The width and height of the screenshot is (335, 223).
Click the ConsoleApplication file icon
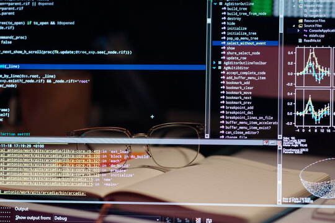[x=305, y=31]
